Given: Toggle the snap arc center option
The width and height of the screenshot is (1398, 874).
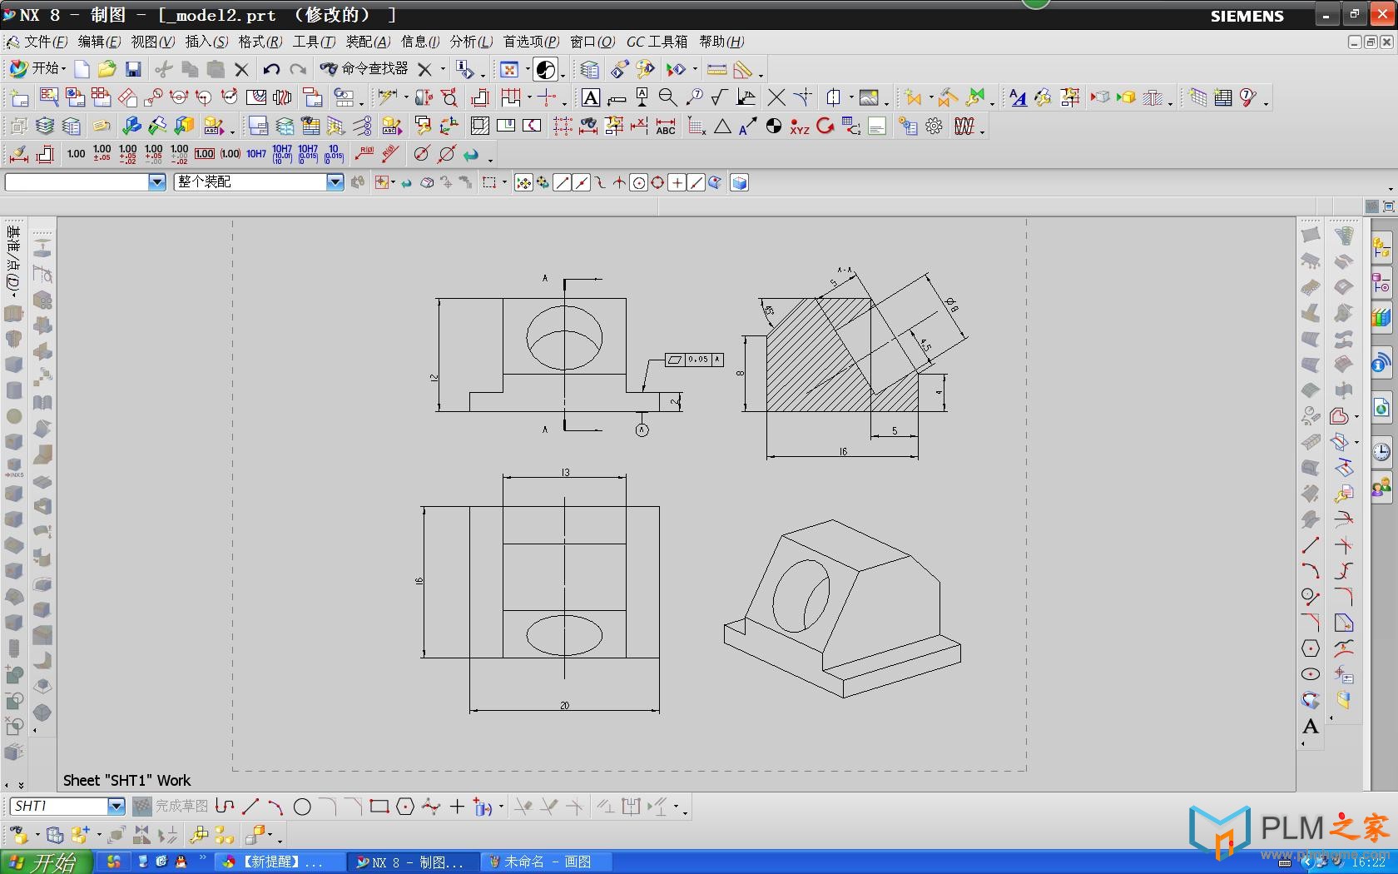Looking at the screenshot, I should tap(638, 183).
